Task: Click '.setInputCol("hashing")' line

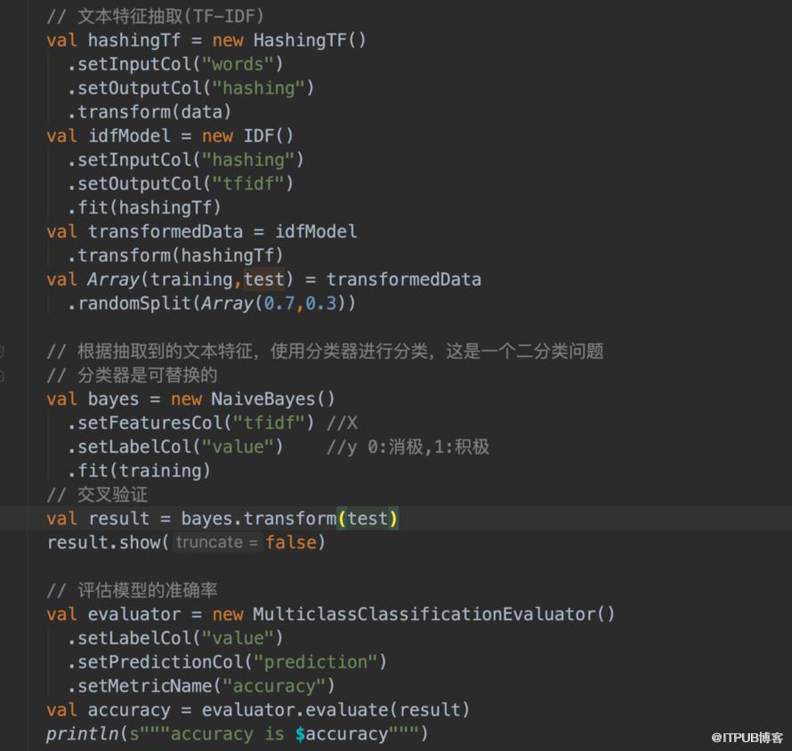Action: tap(185, 160)
